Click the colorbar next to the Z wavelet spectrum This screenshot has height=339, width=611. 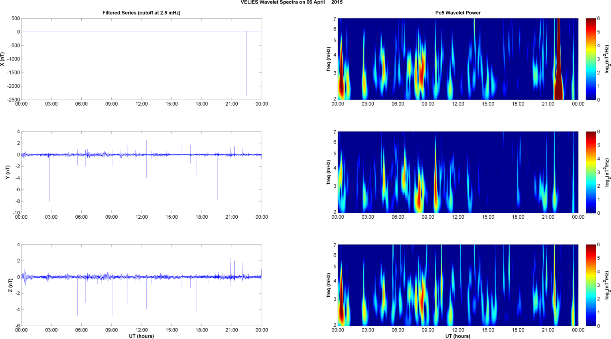(591, 285)
